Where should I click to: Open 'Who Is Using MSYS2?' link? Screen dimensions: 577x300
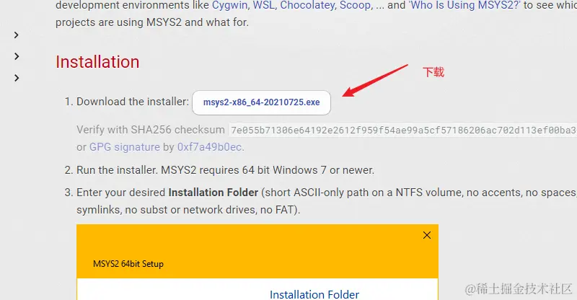pos(464,5)
